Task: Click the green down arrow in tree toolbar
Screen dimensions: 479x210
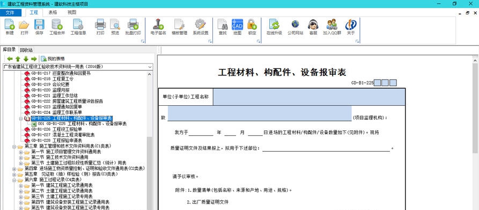Action: tap(26, 59)
